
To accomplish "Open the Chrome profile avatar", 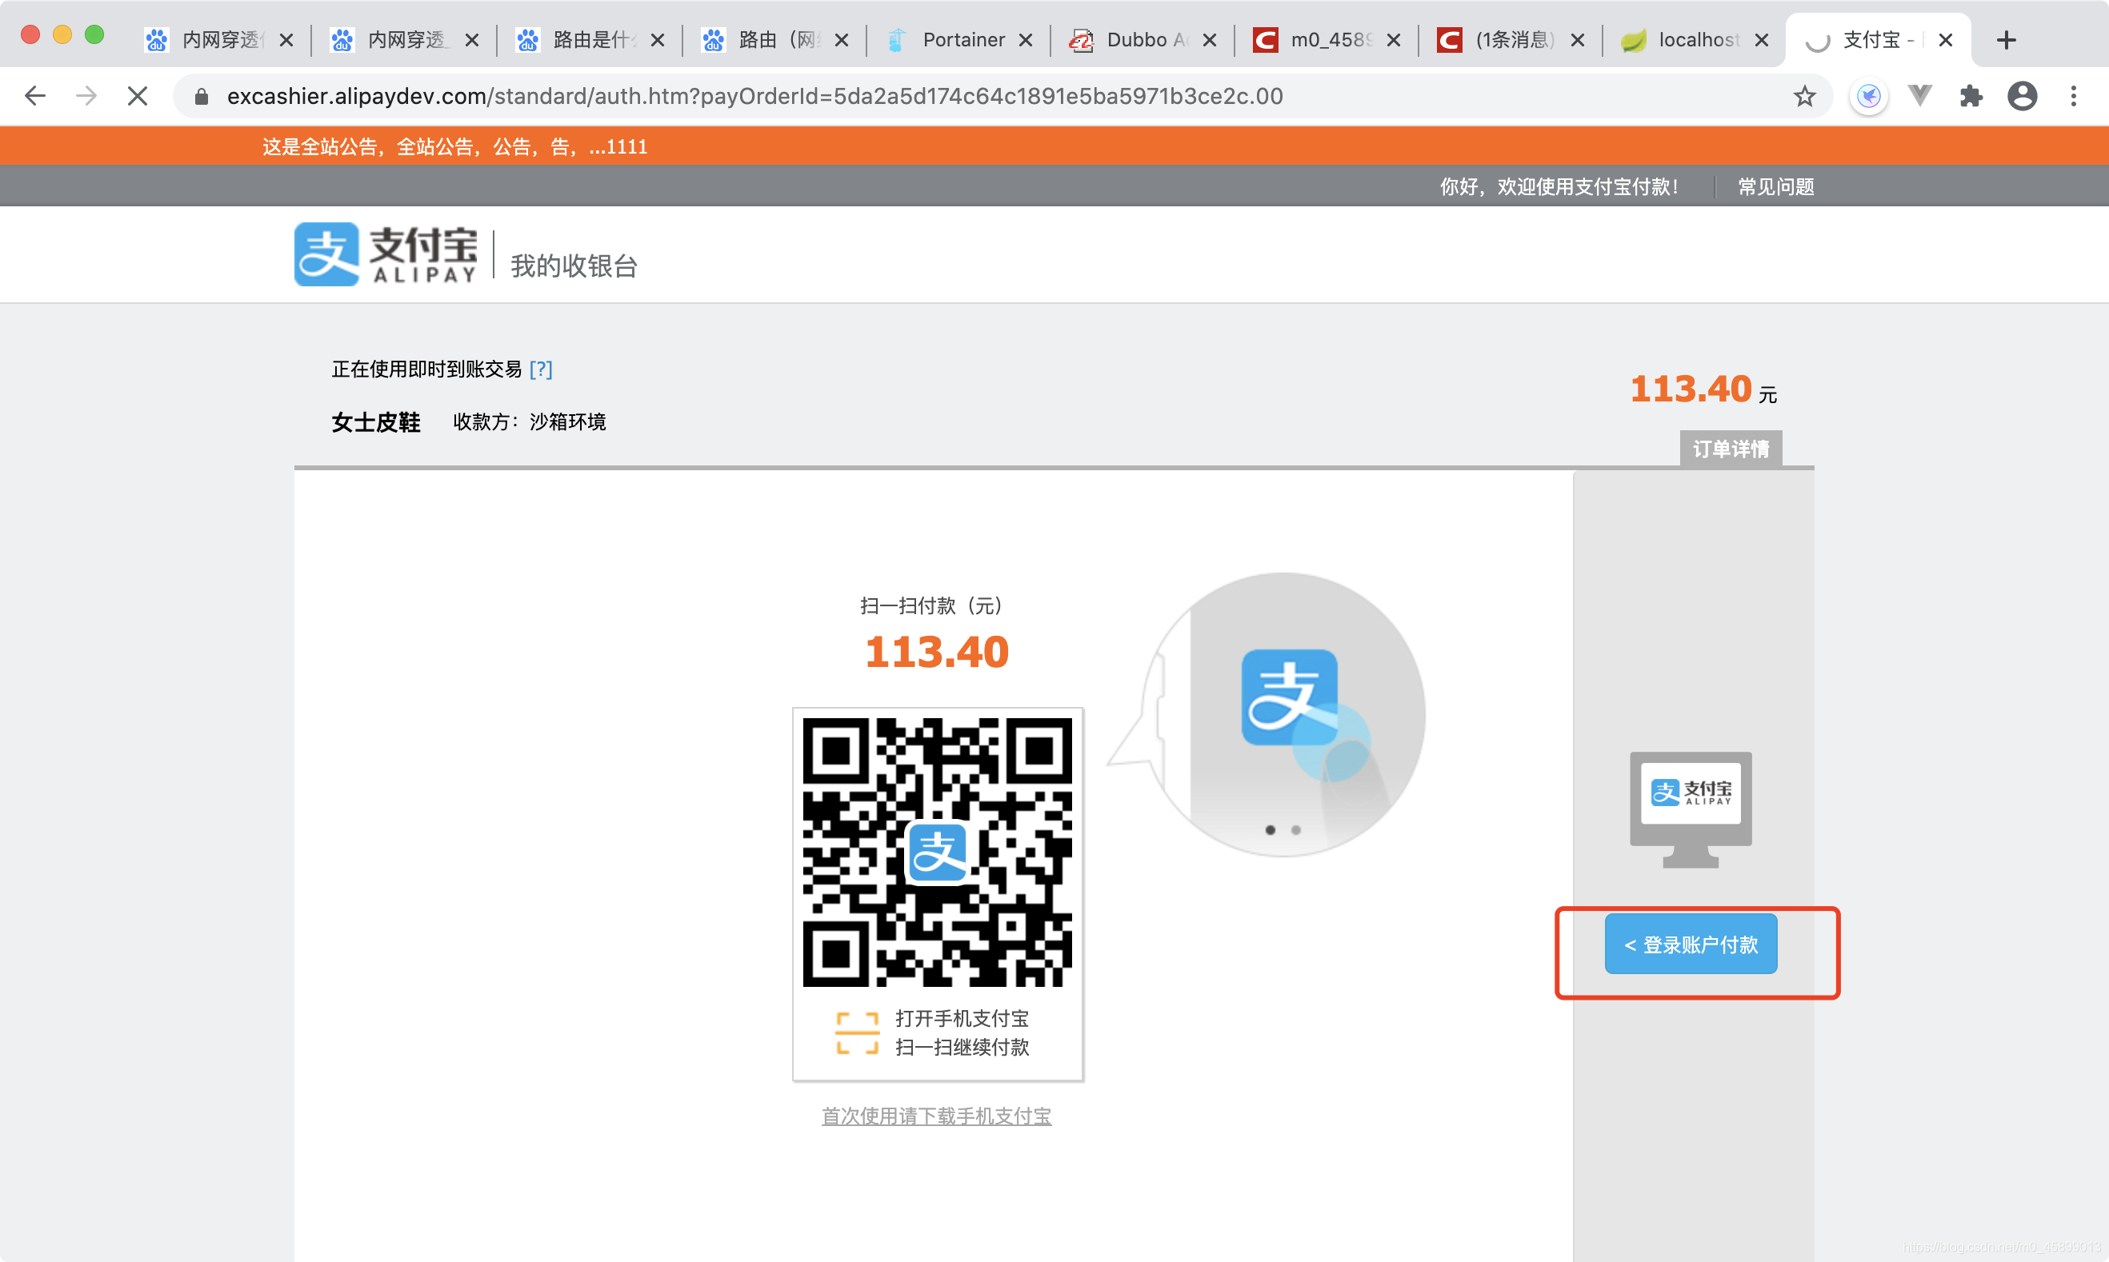I will click(2023, 96).
